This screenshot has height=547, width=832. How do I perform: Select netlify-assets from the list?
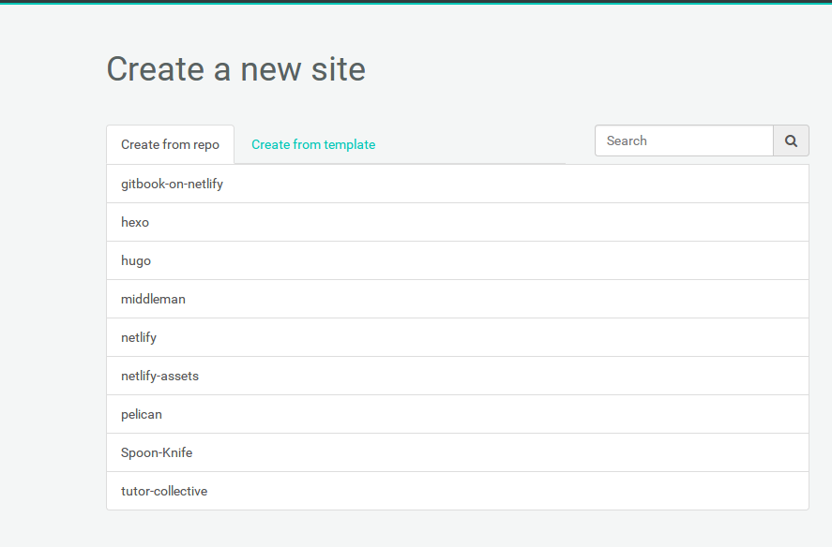(x=458, y=377)
